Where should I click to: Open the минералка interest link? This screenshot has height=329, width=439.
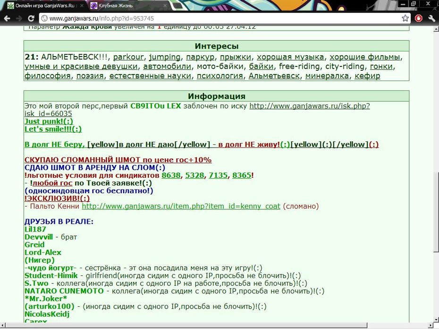pos(327,76)
